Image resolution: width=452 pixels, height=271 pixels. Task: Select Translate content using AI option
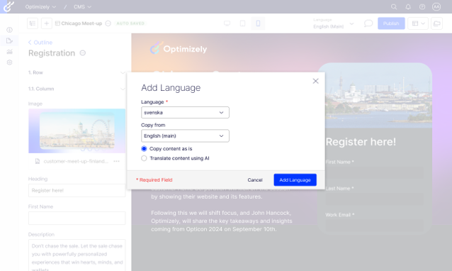[144, 158]
